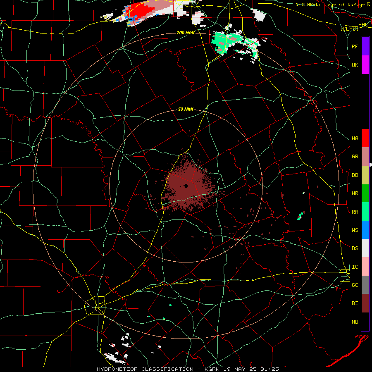Click the 'NEXLAB-College of DuPage' credit text
This screenshot has width=372, height=372.
coord(330,5)
